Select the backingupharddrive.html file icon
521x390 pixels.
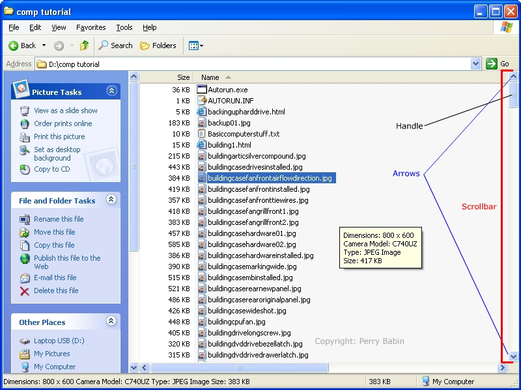(202, 112)
